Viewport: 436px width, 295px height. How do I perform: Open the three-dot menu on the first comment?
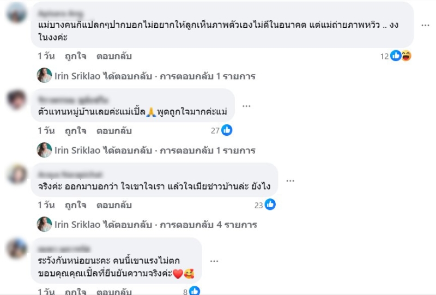425,25
